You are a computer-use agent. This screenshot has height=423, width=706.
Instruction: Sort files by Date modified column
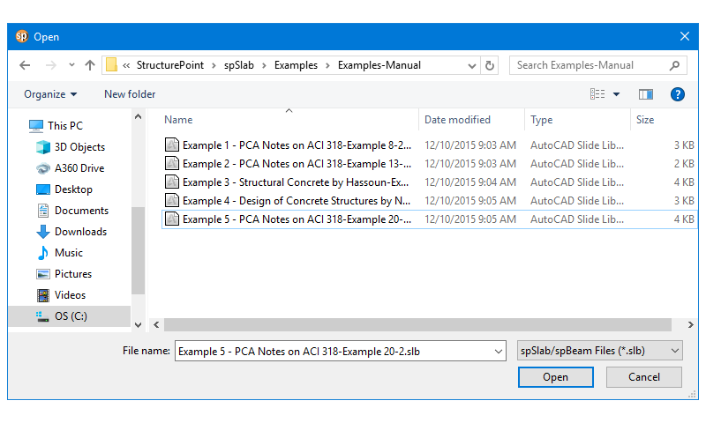click(457, 120)
